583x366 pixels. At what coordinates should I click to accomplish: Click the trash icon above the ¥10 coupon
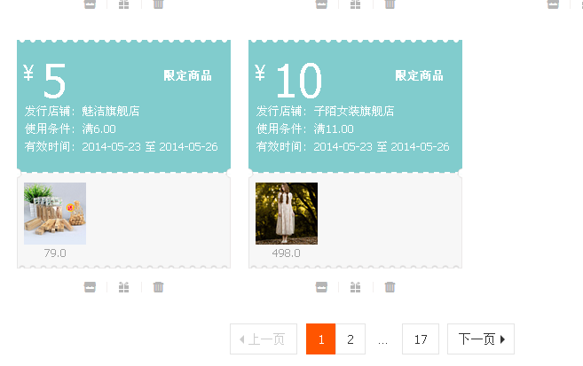click(x=390, y=4)
